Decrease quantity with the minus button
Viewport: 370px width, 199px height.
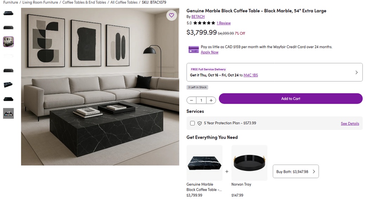point(192,101)
